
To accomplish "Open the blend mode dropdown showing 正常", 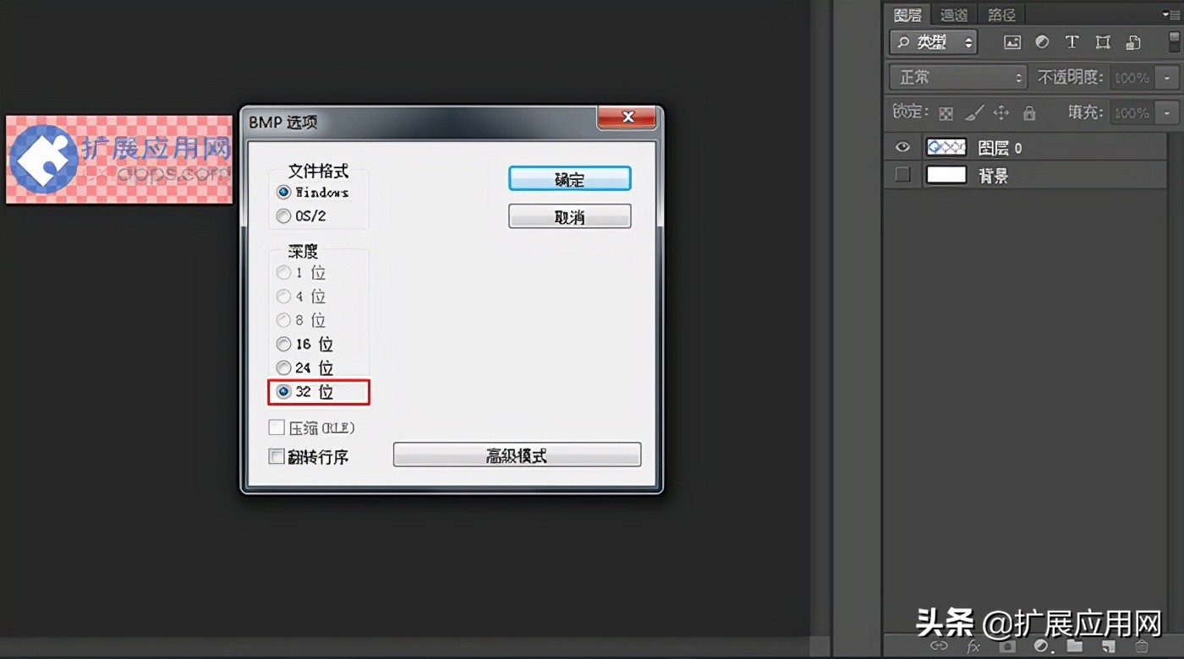I will click(x=957, y=77).
